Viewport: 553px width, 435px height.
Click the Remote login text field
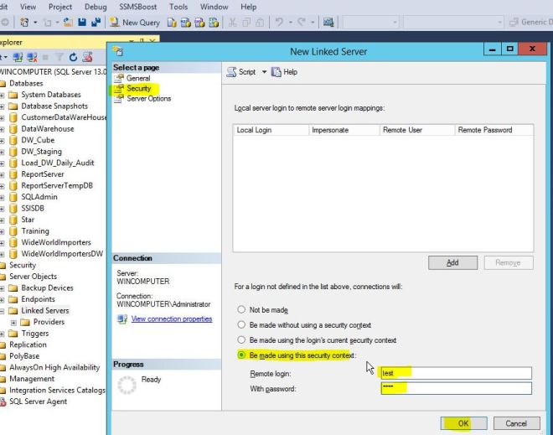[455, 373]
